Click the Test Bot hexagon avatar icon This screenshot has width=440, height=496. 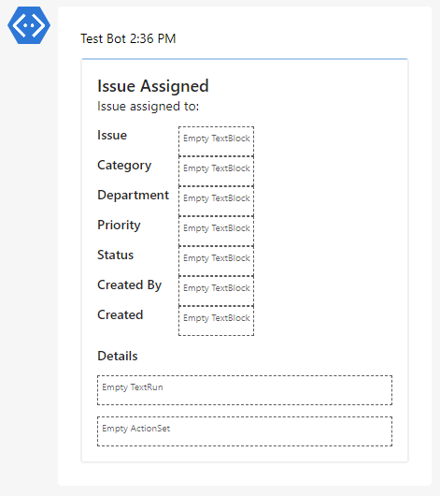point(29,25)
